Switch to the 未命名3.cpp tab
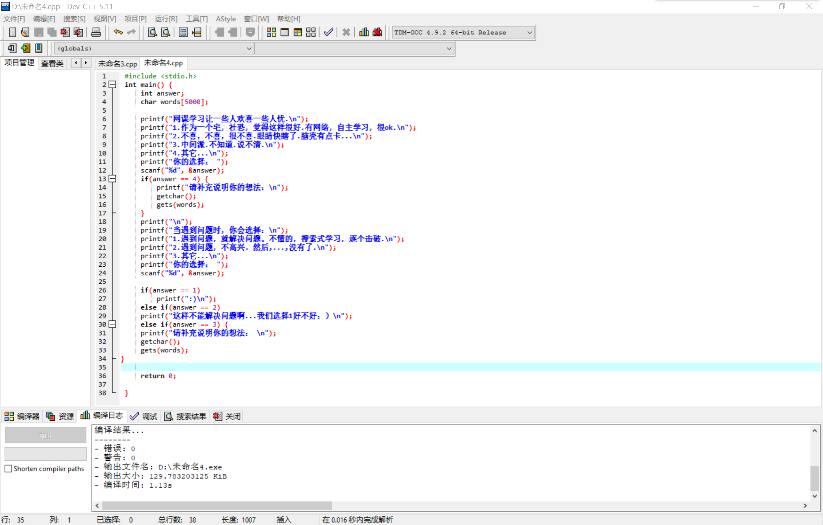823x525 pixels. pyautogui.click(x=117, y=64)
